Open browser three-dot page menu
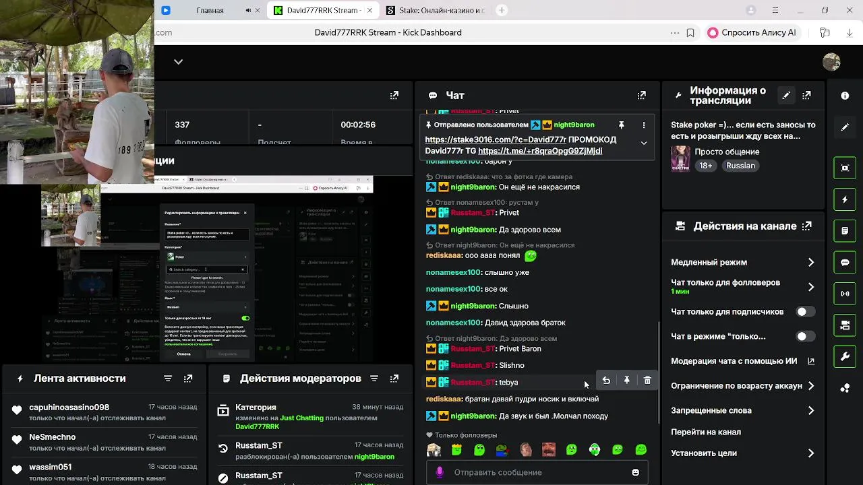The image size is (863, 485). [x=675, y=32]
